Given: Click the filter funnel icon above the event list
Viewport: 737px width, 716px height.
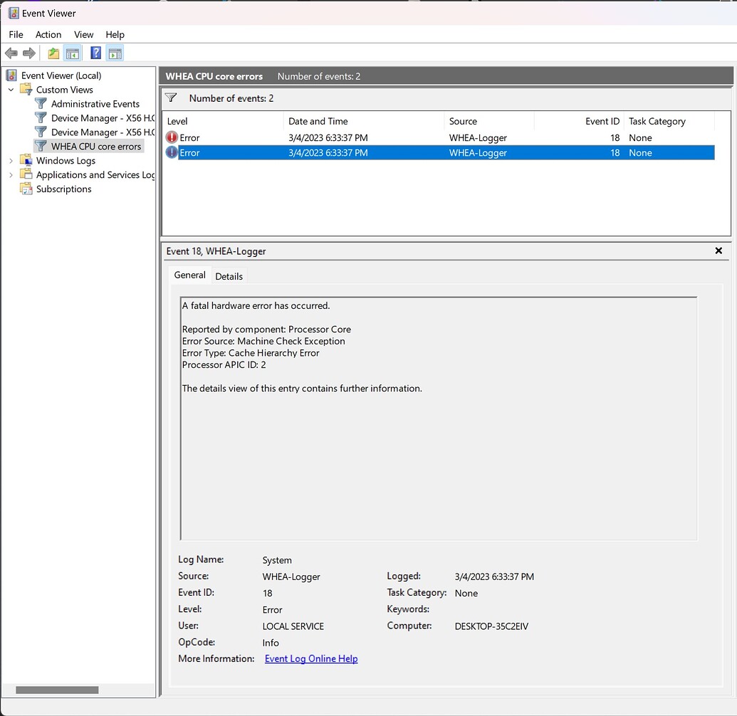Looking at the screenshot, I should coord(171,98).
